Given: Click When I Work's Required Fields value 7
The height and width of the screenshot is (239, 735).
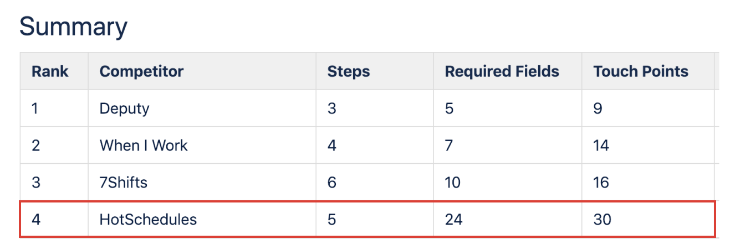Looking at the screenshot, I should point(449,146).
